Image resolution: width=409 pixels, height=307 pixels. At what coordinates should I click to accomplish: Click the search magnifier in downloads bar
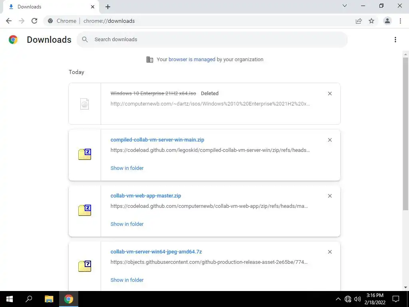coord(85,40)
